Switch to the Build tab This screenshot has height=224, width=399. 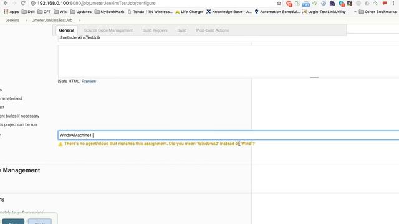pos(181,30)
